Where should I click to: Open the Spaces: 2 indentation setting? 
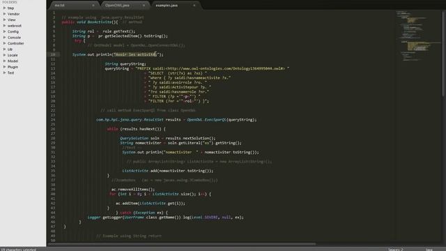tap(396, 250)
